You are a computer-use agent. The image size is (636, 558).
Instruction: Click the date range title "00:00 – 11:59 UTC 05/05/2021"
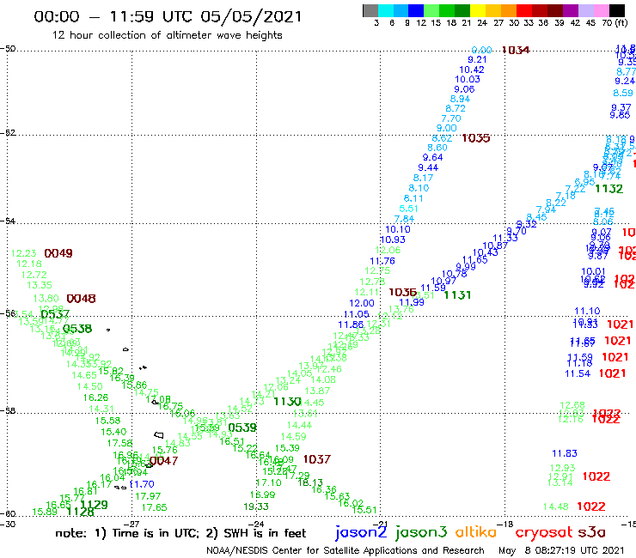(x=168, y=16)
